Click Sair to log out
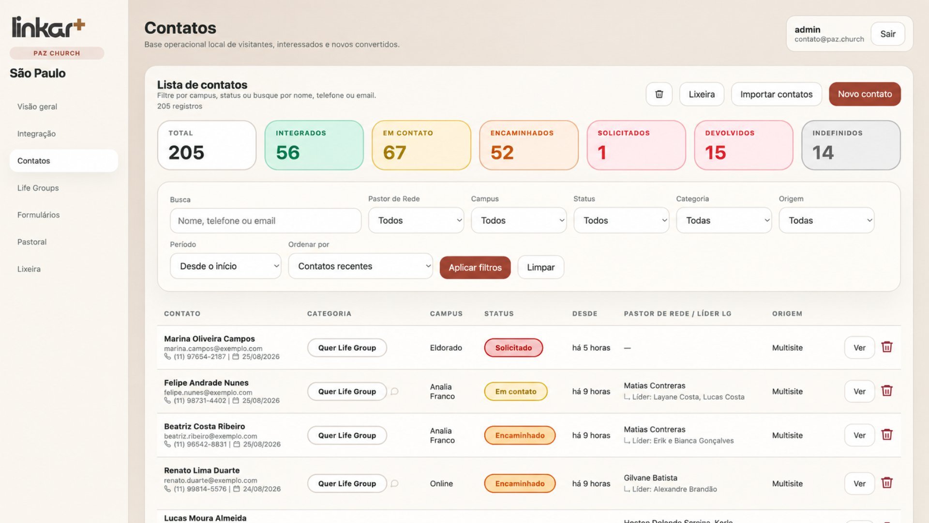 tap(887, 34)
